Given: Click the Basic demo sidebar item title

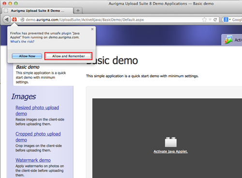Looking at the screenshot, I should (28, 67).
